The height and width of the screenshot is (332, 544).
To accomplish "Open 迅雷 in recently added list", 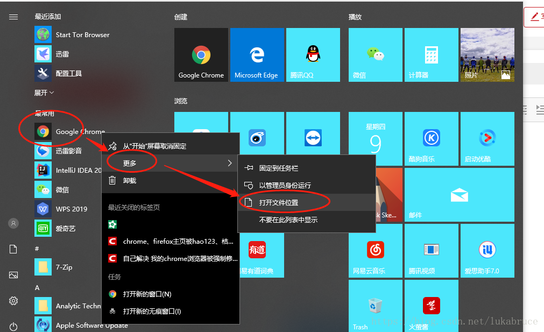I will click(x=52, y=54).
